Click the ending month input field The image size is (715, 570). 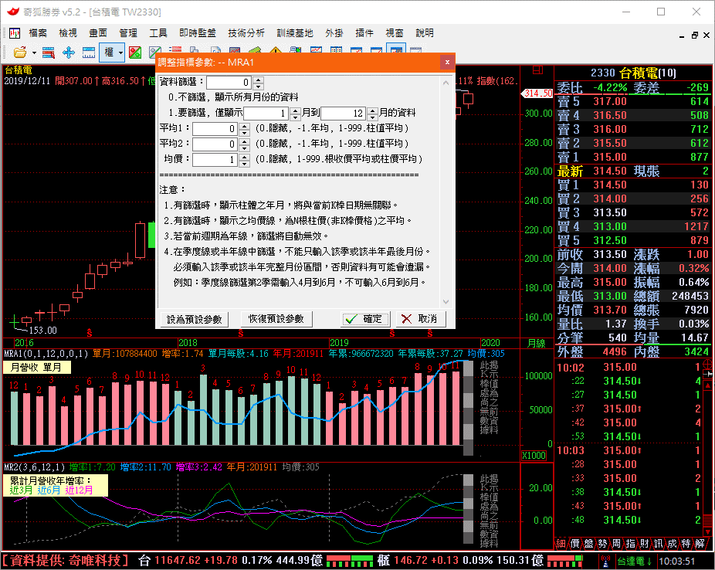344,113
